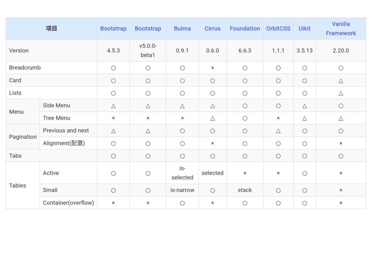Open the first Bootstrap header link
Image resolution: width=372 pixels, height=279 pixels.
pyautogui.click(x=113, y=29)
